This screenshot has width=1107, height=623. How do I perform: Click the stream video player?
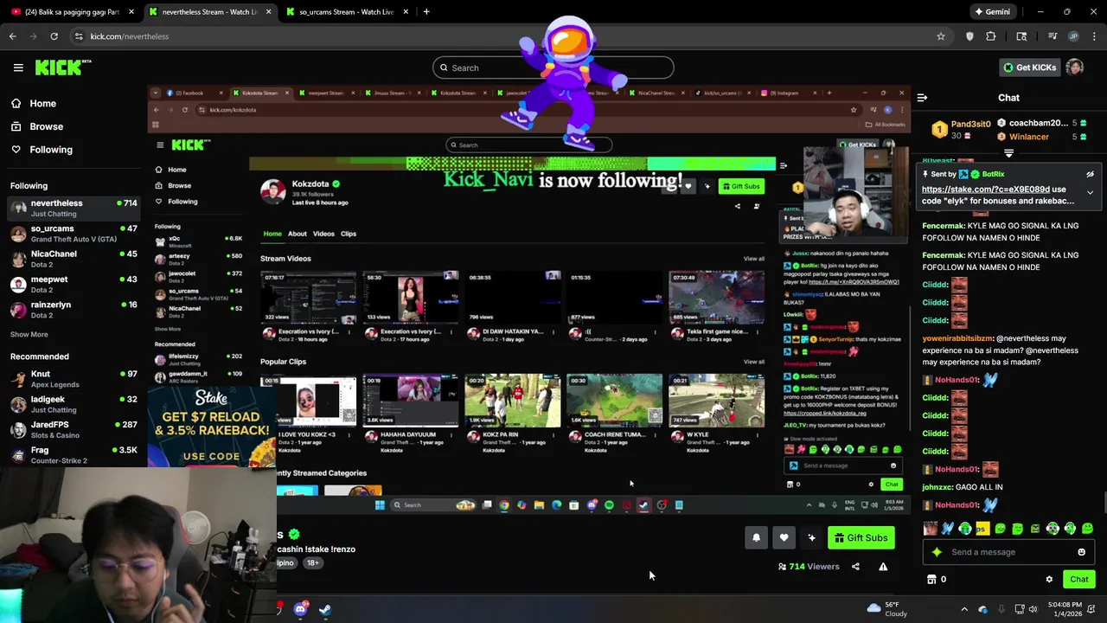click(x=528, y=299)
